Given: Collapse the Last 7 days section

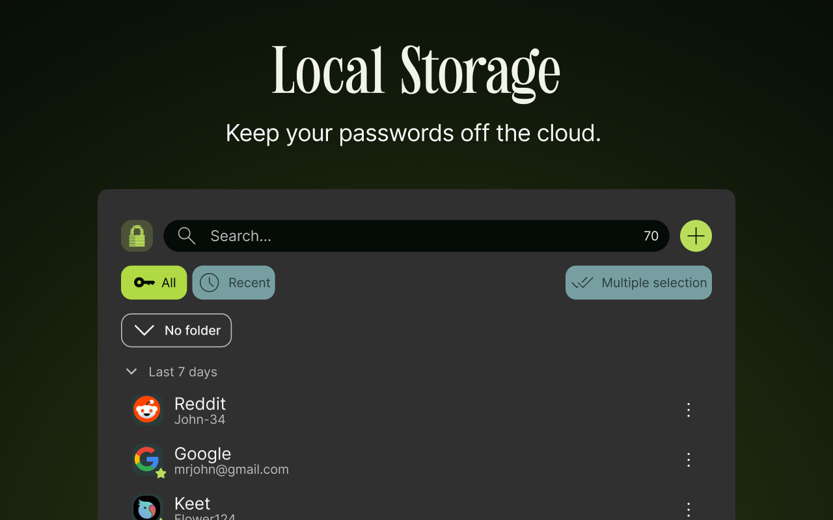Looking at the screenshot, I should coord(131,371).
